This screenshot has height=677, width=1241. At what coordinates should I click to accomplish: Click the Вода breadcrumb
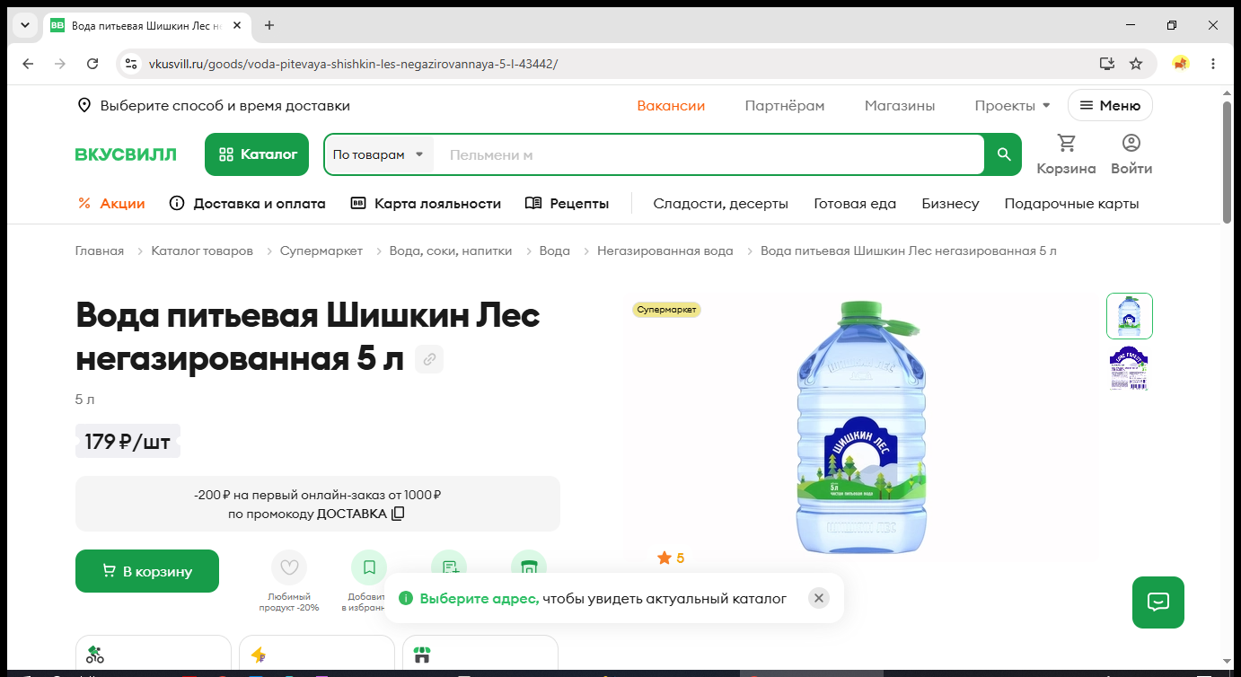555,251
